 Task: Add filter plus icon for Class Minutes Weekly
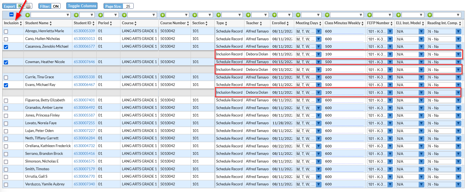(327, 15)
